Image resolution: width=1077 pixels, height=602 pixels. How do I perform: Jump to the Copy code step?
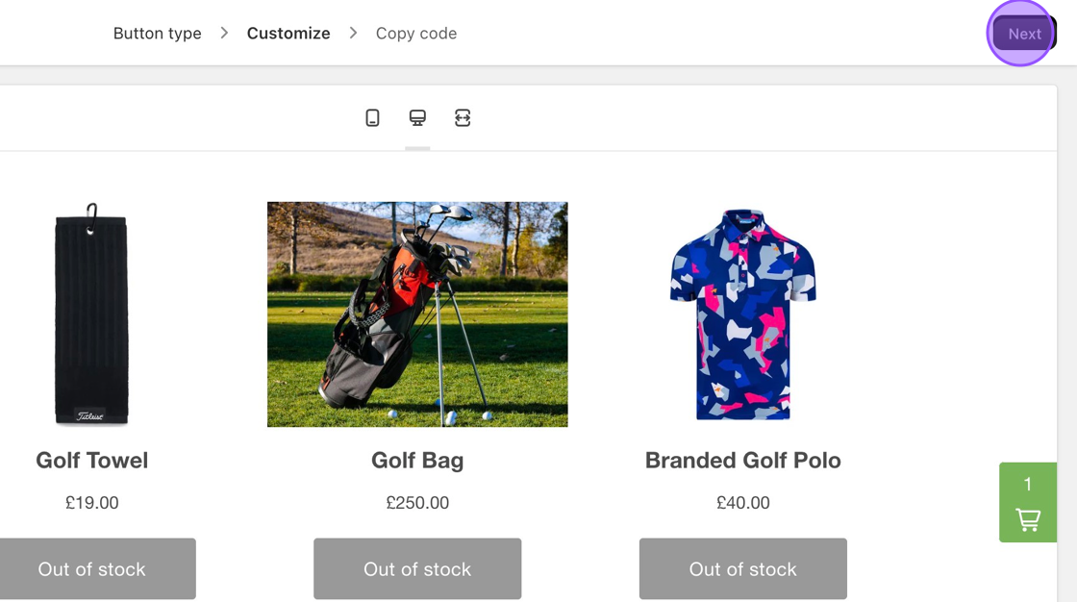416,34
